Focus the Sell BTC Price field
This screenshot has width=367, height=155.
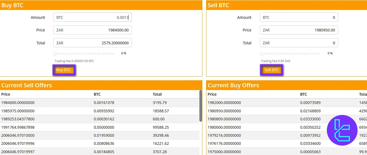299,30
